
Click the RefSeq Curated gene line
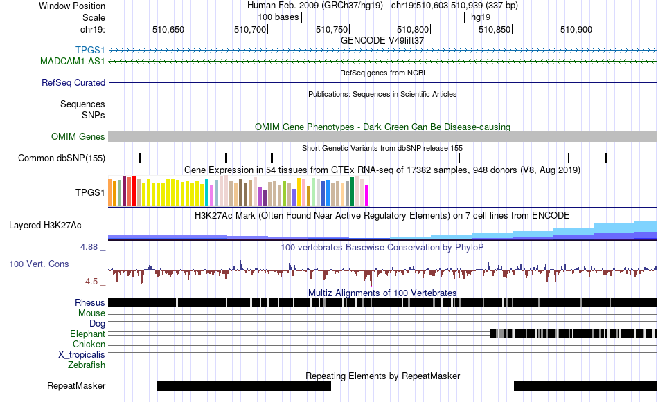click(x=383, y=82)
